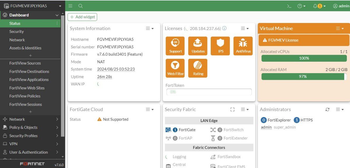Click the IPS license icon
Viewport: 350px width, 168px height.
pos(220,46)
